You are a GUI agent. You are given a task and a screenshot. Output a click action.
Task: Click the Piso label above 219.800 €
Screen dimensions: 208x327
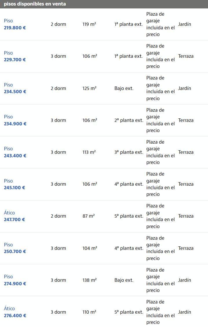(8, 21)
